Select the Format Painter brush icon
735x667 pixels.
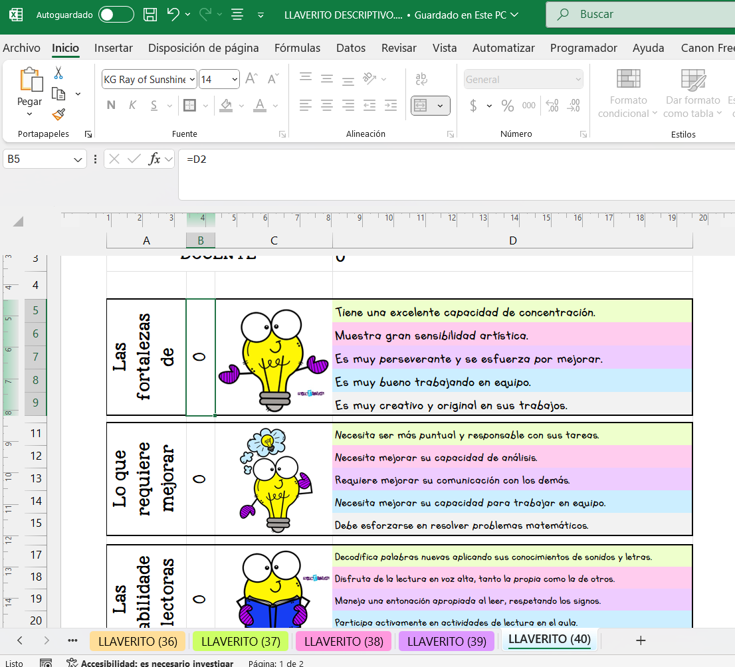coord(58,114)
